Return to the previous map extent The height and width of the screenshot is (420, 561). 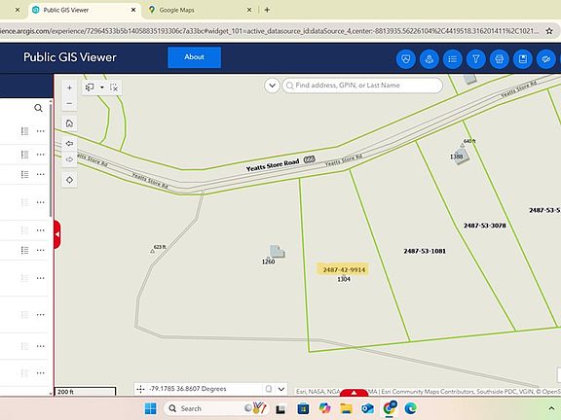69,144
